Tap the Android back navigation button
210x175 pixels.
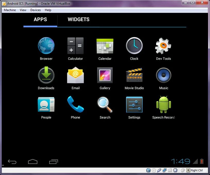[12, 162]
